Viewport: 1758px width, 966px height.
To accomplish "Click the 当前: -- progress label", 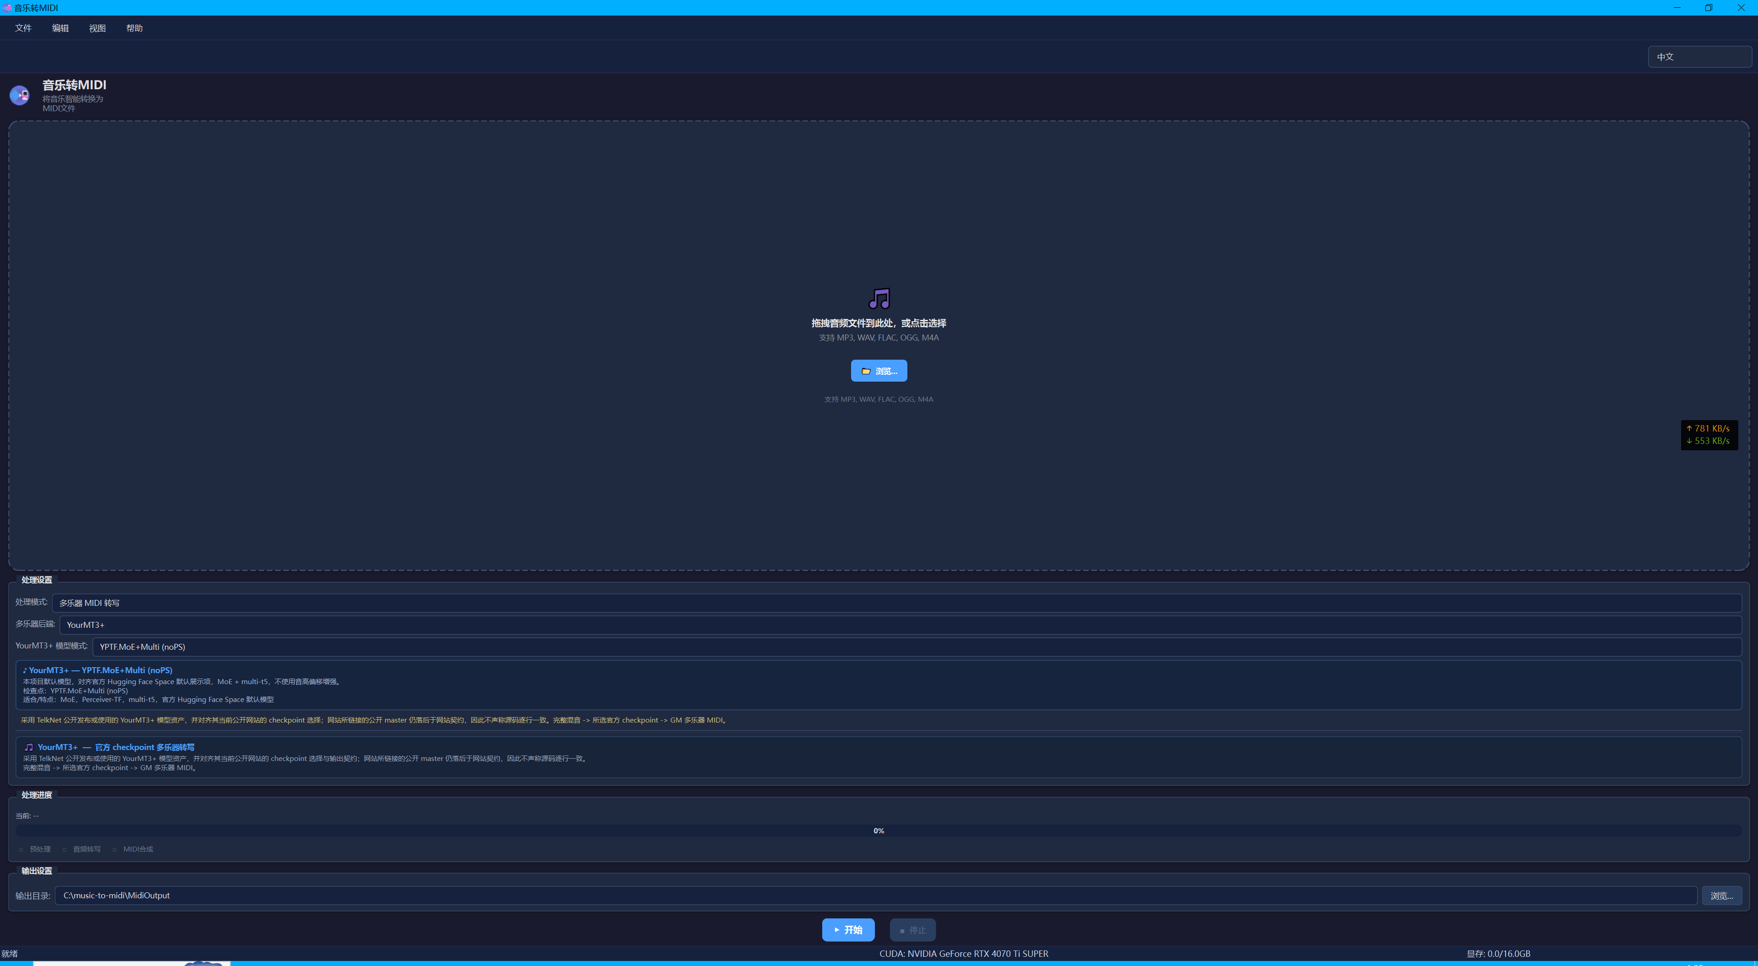I will click(x=27, y=816).
